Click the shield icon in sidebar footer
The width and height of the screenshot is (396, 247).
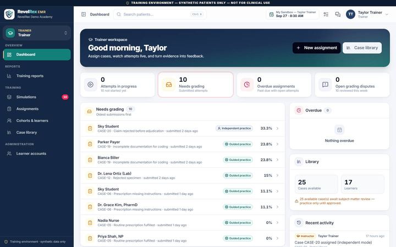coord(6,242)
